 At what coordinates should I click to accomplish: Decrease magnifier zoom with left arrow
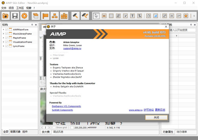[42, 127]
